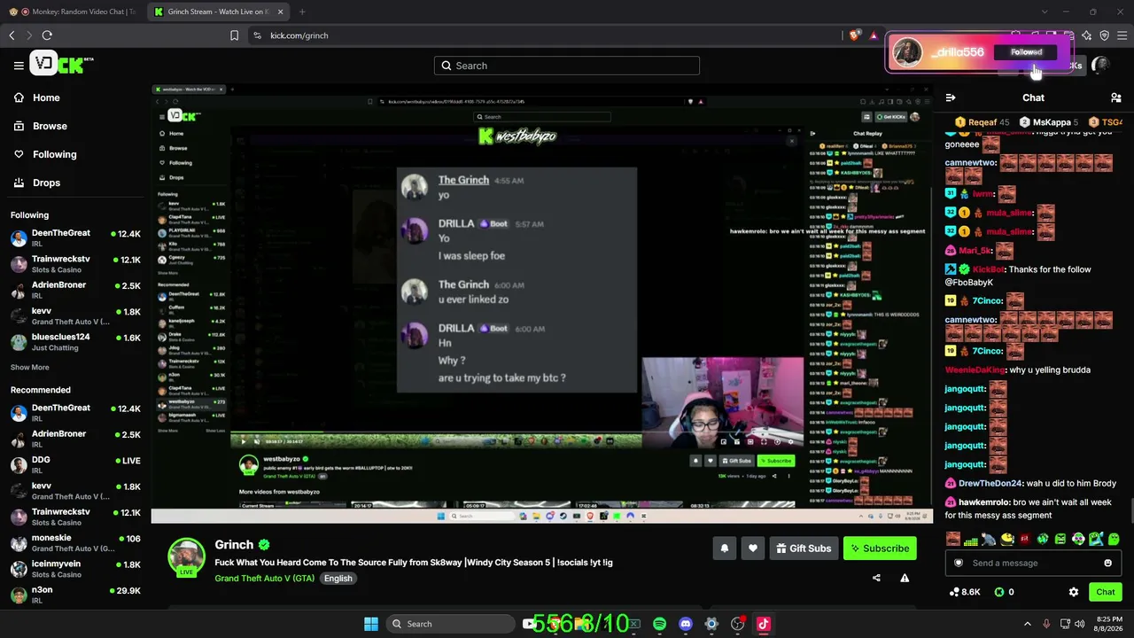Open bluesclues124 channel under Following

pyautogui.click(x=75, y=342)
